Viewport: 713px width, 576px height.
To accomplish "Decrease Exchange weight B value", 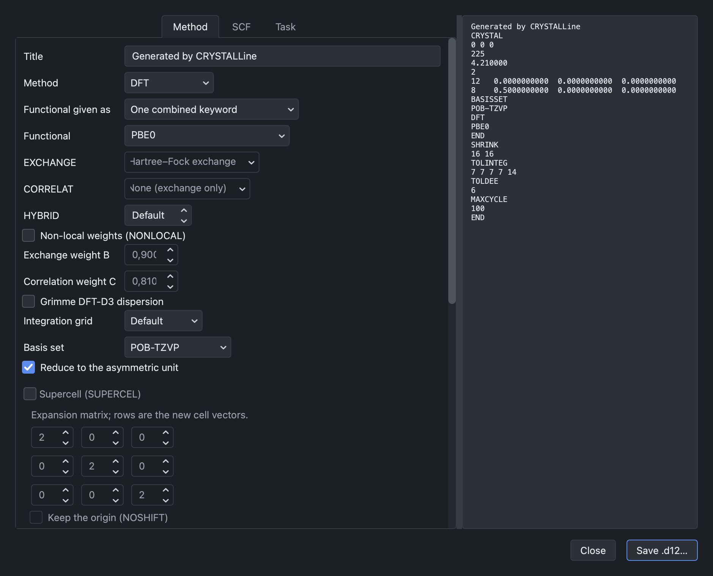I will click(x=170, y=260).
